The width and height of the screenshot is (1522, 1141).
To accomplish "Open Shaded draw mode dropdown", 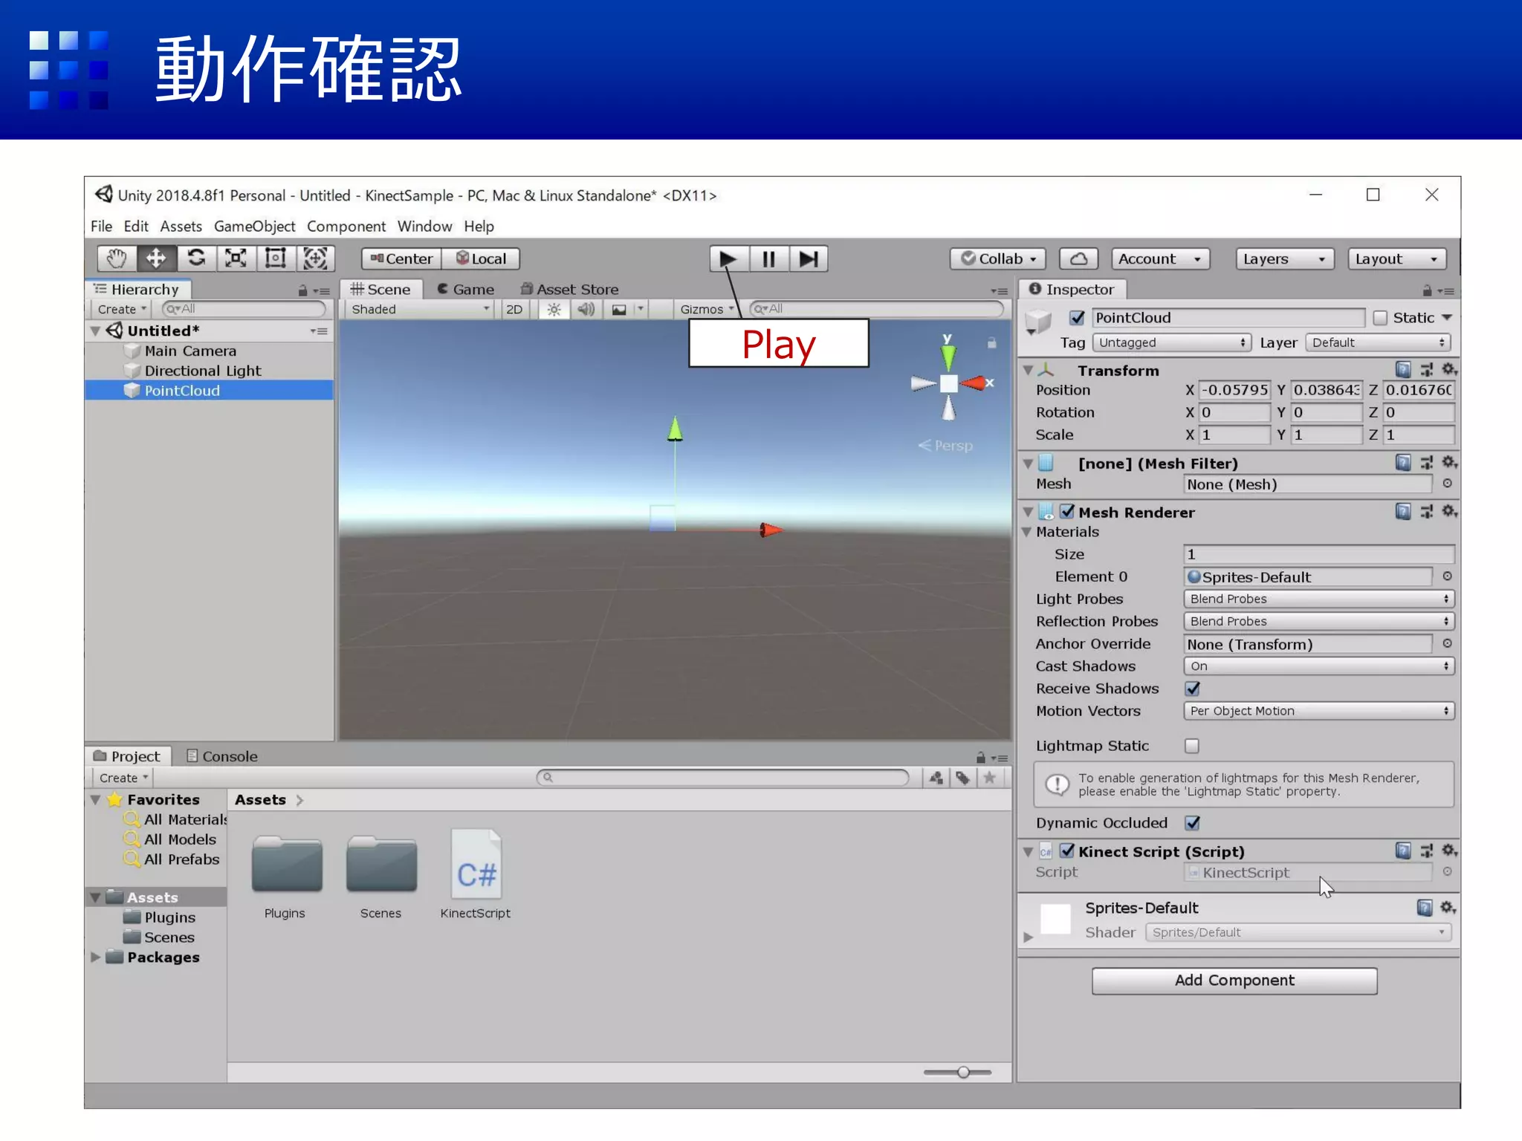I will pyautogui.click(x=420, y=309).
